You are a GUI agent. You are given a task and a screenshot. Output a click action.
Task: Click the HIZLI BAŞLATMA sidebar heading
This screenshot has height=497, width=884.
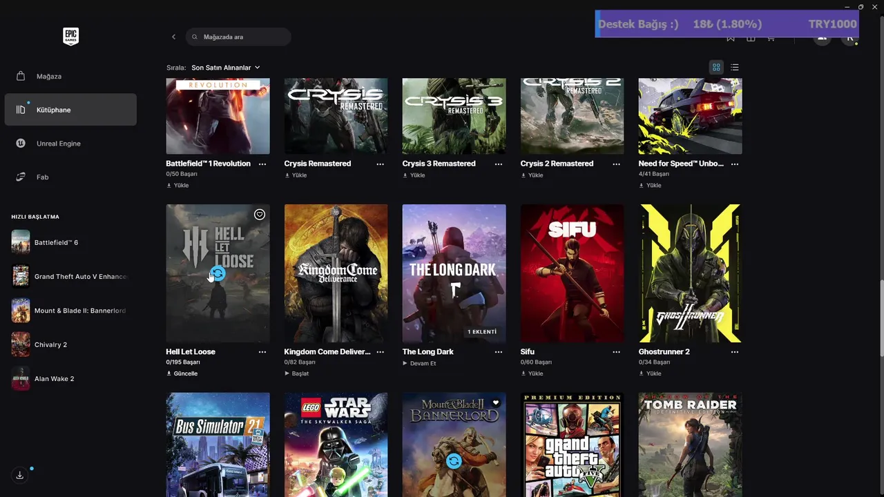[35, 217]
